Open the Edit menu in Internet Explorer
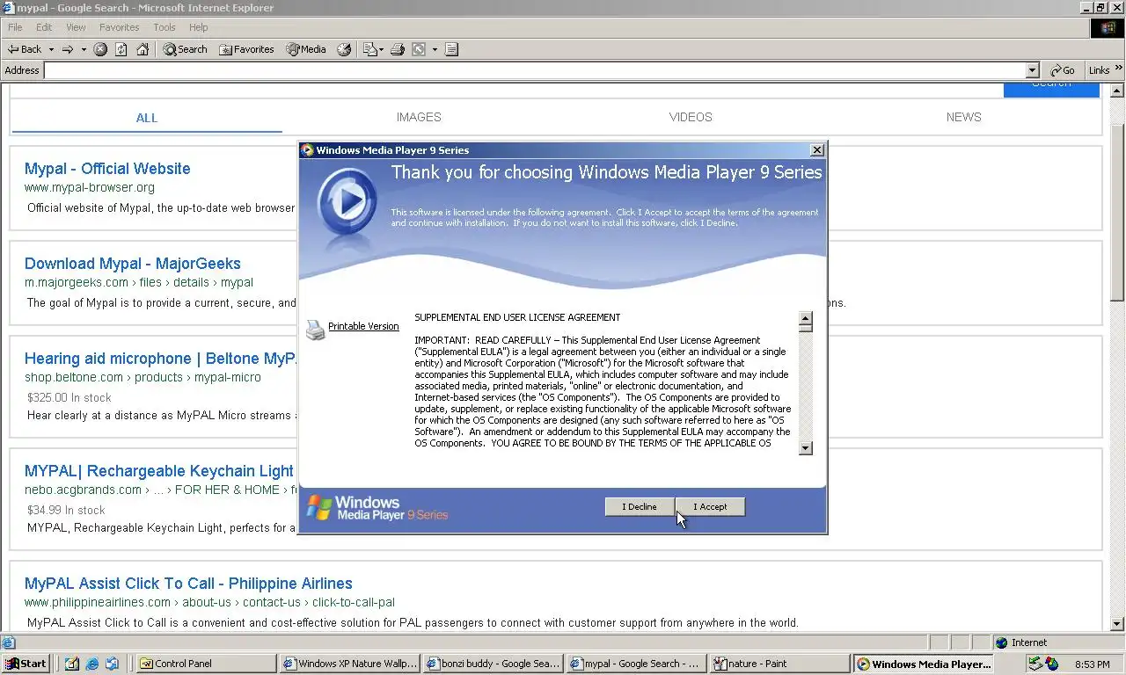1126x675 pixels. (44, 27)
